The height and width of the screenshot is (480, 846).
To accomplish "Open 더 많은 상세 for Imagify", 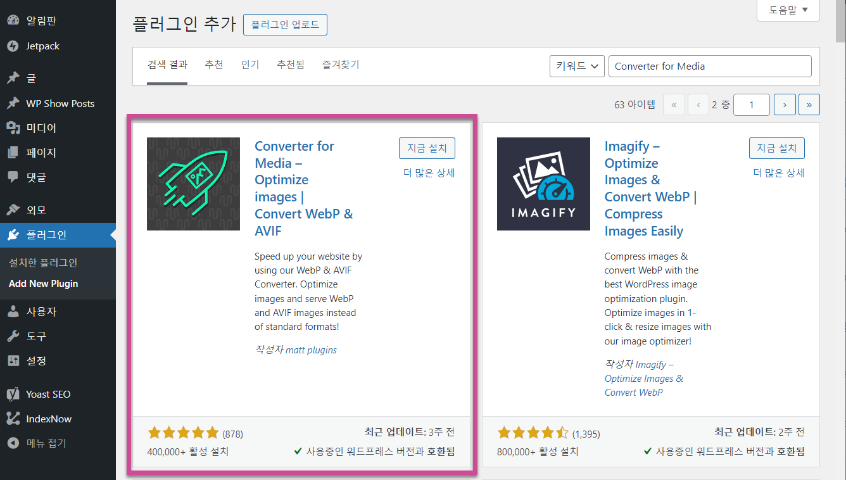I will tap(779, 173).
